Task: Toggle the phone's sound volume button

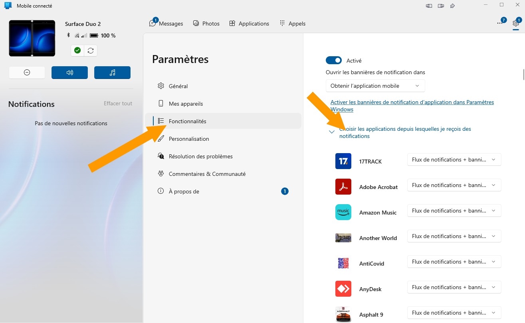Action: 69,73
